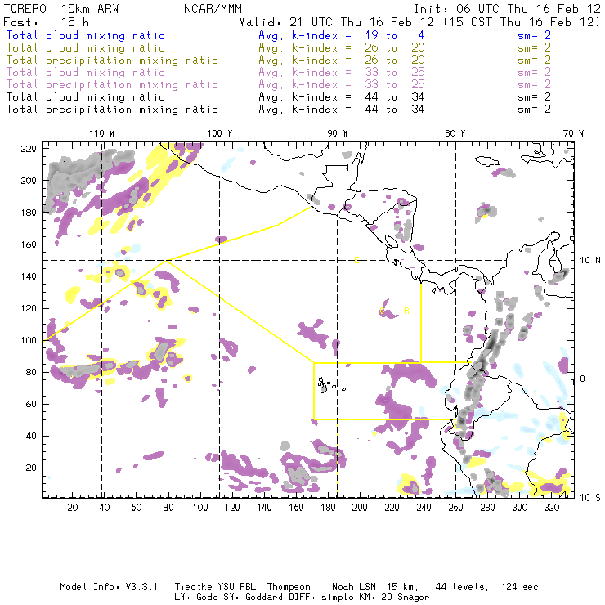
Task: Click the '(15 CST Thu 16 Feb 12)' text
Action: tap(522, 21)
